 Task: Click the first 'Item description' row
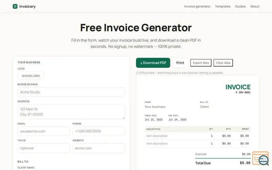(x=198, y=136)
